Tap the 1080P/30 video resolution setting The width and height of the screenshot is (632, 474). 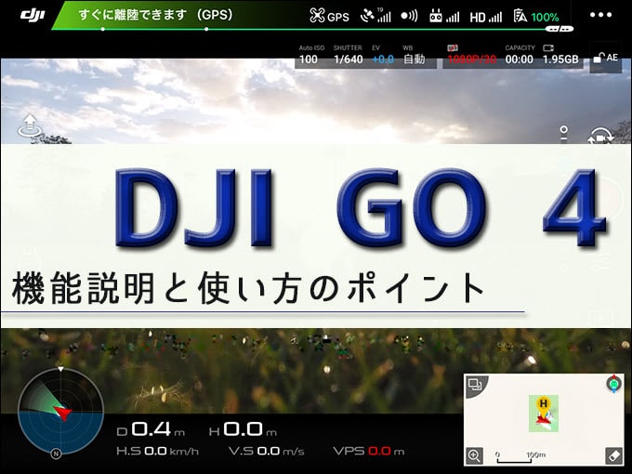click(471, 55)
